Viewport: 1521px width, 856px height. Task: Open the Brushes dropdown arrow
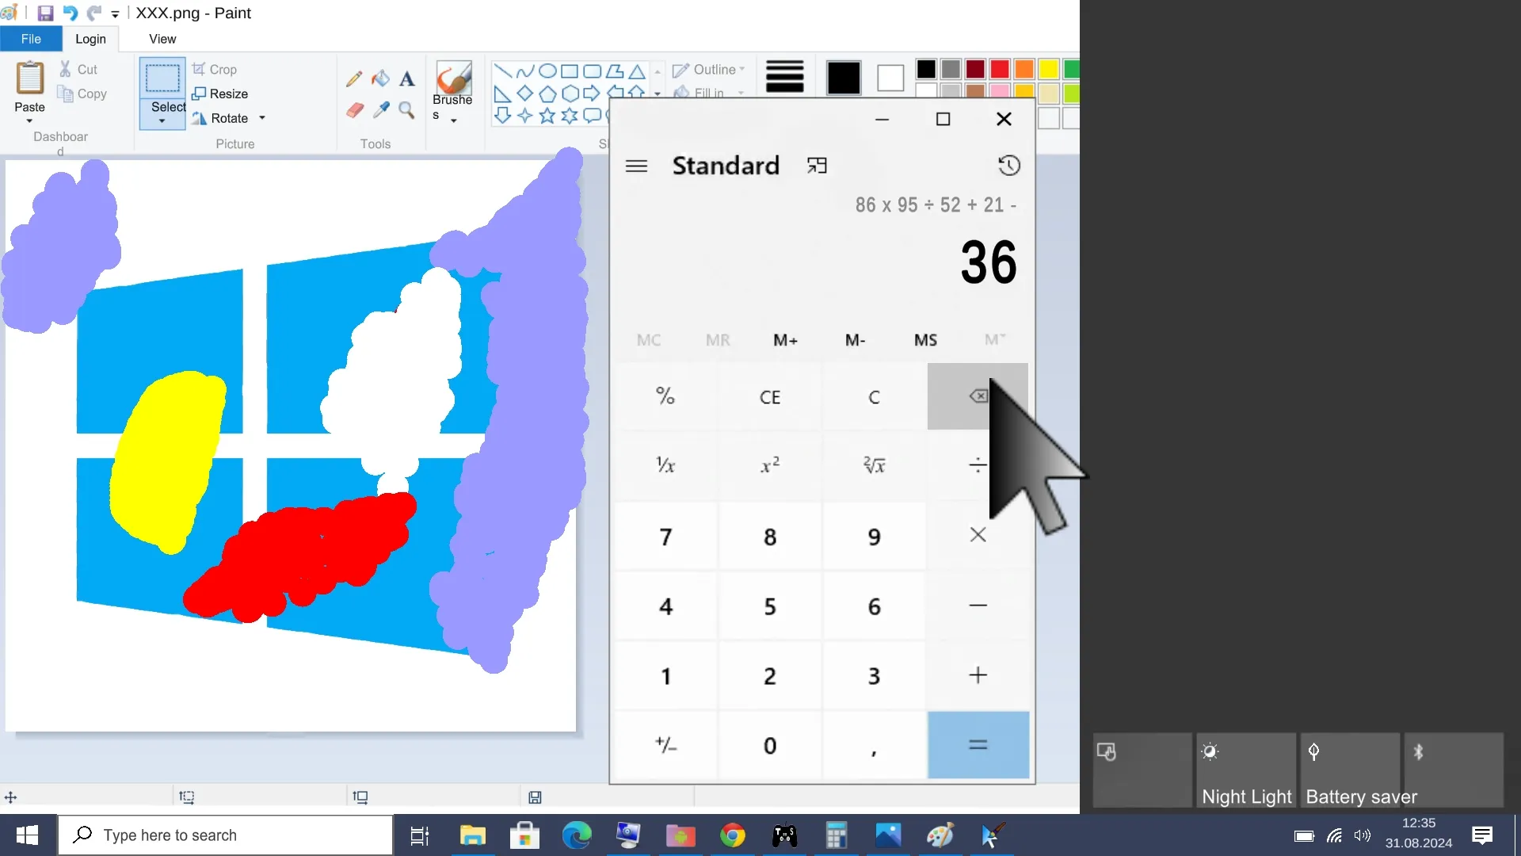click(452, 121)
